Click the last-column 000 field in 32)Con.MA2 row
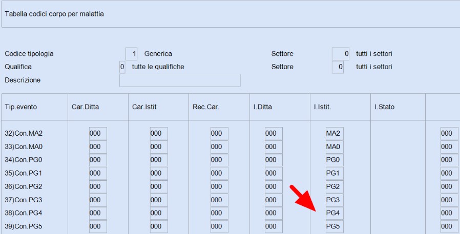The image size is (460, 234). point(449,134)
